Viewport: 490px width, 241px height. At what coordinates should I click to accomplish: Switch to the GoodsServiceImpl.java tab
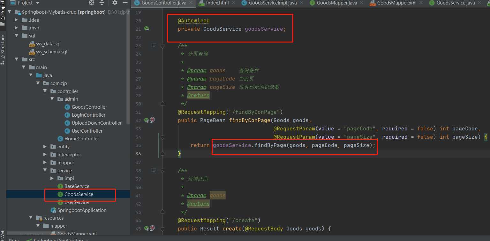[273, 3]
